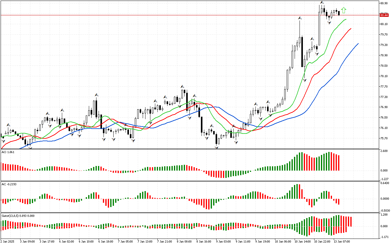Image resolution: width=392 pixels, height=245 pixels.
Task: Click the 75.70 price scale label
Action: click(x=384, y=138)
